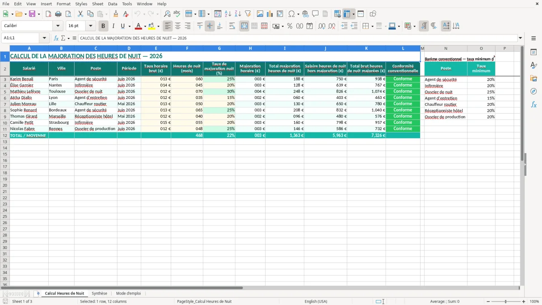Image resolution: width=542 pixels, height=305 pixels.
Task: Open the Styles menu
Action: pos(81,4)
